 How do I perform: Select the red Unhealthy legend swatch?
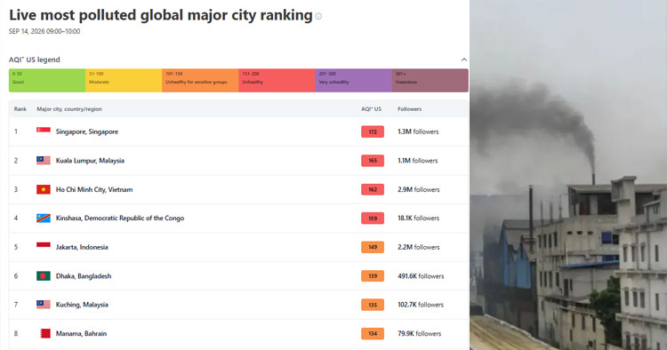coord(277,81)
